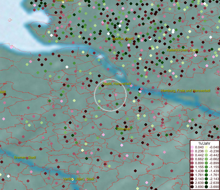Click the legend swatch for 3.690
The width and height of the screenshot is (220, 190).
point(192,187)
